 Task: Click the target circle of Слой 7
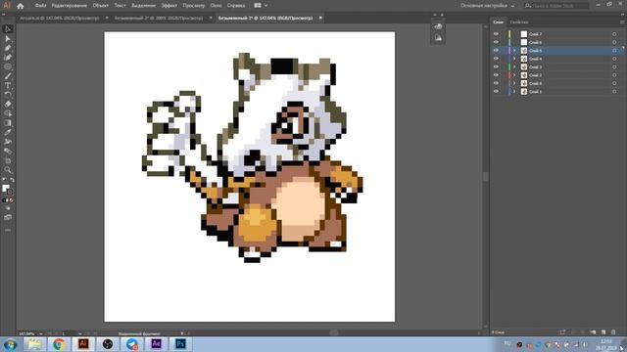click(x=614, y=34)
